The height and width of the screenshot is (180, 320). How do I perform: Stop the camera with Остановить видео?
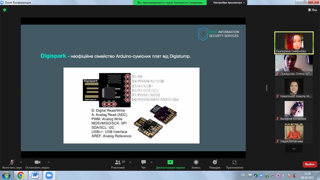pos(37,164)
